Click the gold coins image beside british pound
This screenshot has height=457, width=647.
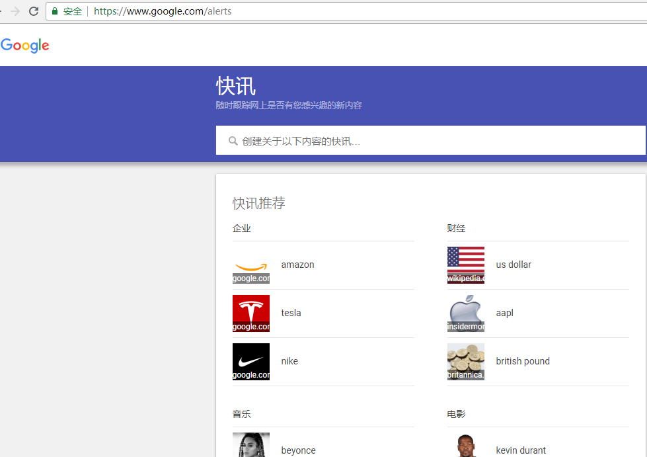point(465,361)
